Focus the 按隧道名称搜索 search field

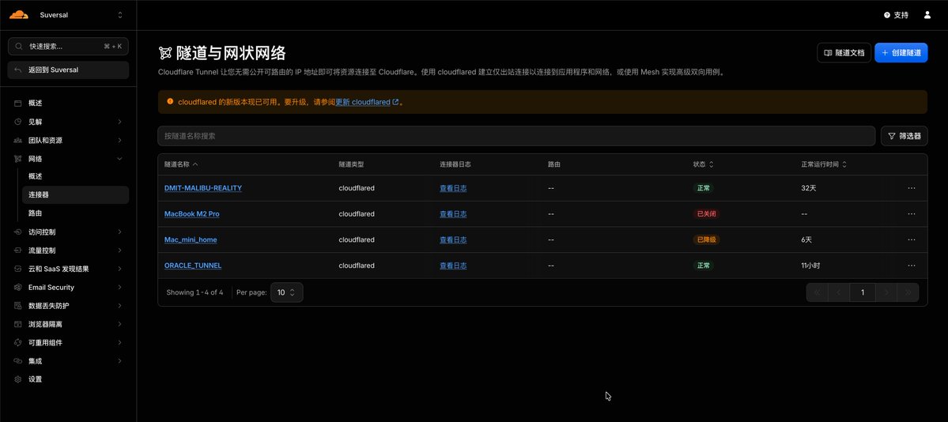(516, 136)
